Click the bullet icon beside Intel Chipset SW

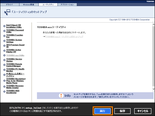tap(4, 26)
